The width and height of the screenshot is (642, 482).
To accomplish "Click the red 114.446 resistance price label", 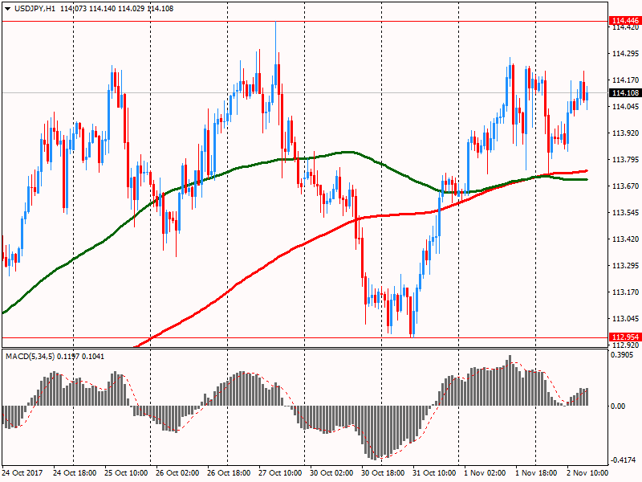I will 625,21.
